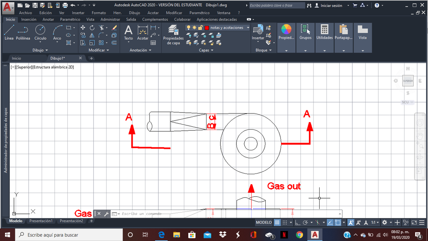Click the Mirror (Simetría) tool icon

[x=92, y=35]
